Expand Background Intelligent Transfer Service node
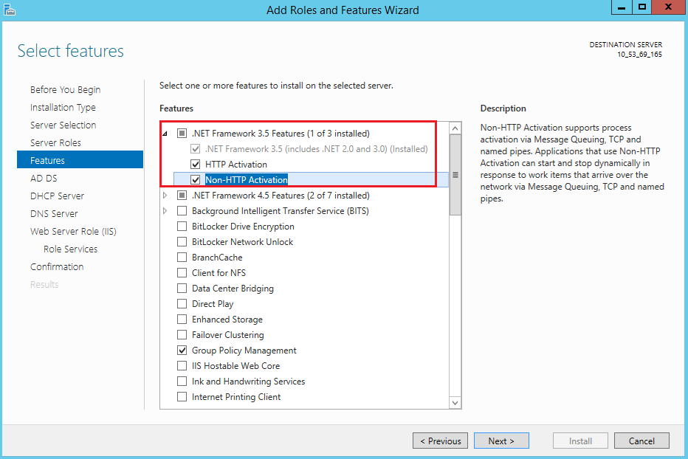This screenshot has width=688, height=459. point(165,211)
